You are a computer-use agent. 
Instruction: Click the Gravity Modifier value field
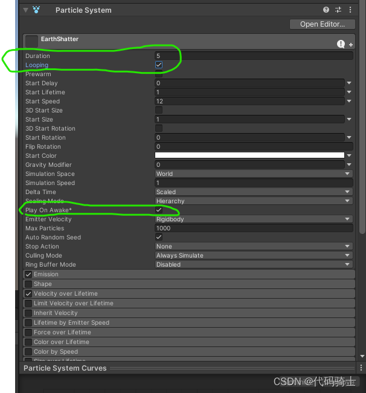click(249, 164)
